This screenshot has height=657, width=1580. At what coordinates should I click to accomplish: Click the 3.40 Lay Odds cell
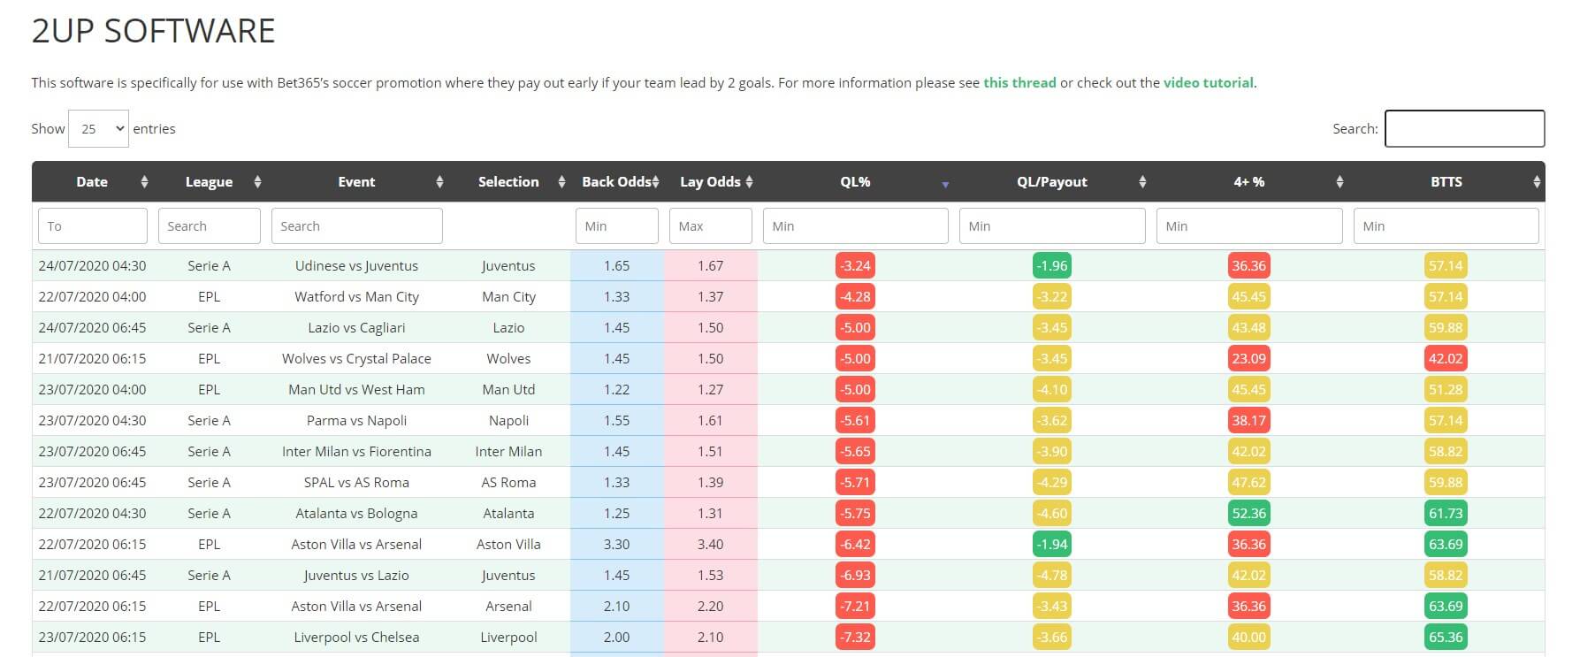(711, 545)
